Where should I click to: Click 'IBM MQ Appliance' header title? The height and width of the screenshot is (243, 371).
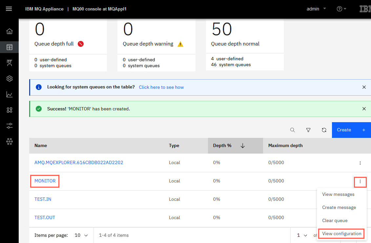44,9
